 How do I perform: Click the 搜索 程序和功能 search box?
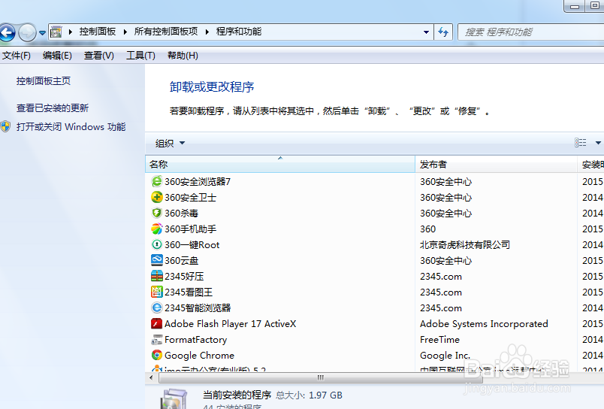tap(531, 32)
